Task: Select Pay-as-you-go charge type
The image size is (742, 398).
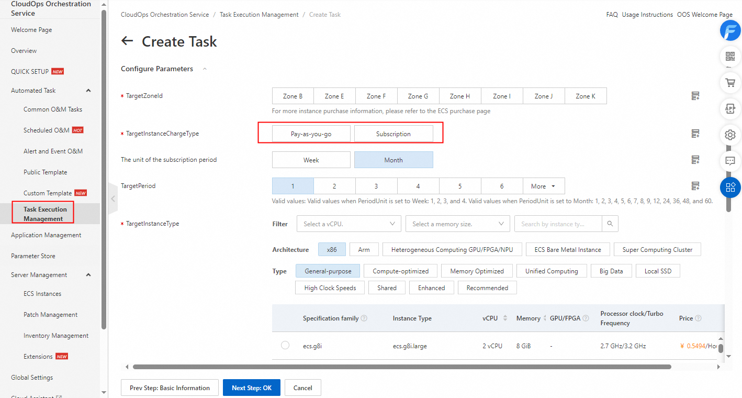Action: coord(311,134)
